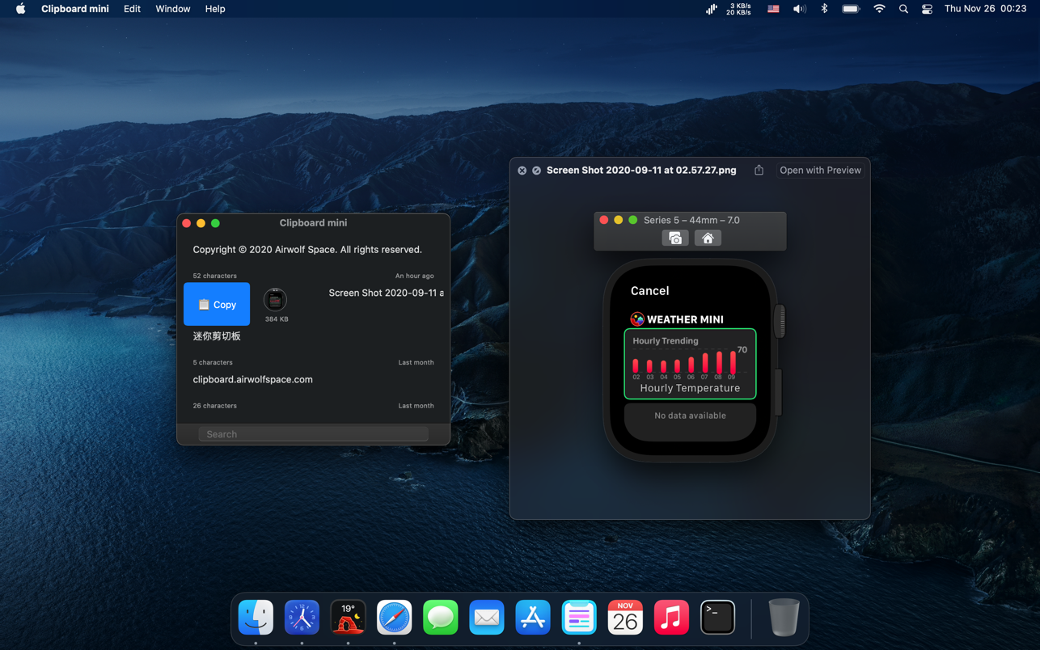This screenshot has width=1040, height=650.
Task: Open Terminal from the Dock
Action: click(x=717, y=618)
